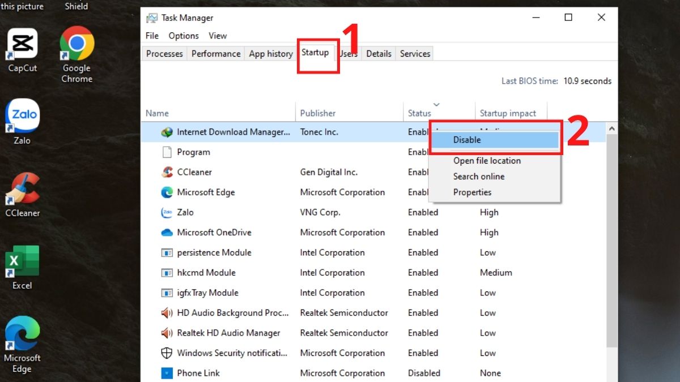Open the View menu

click(218, 36)
